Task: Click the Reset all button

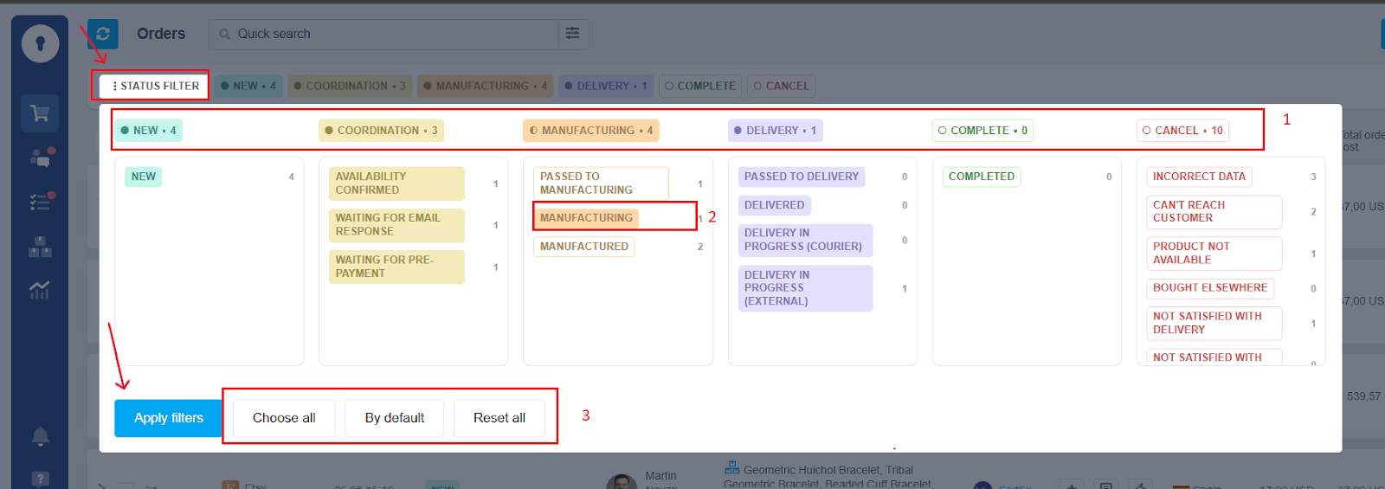Action: (x=499, y=418)
